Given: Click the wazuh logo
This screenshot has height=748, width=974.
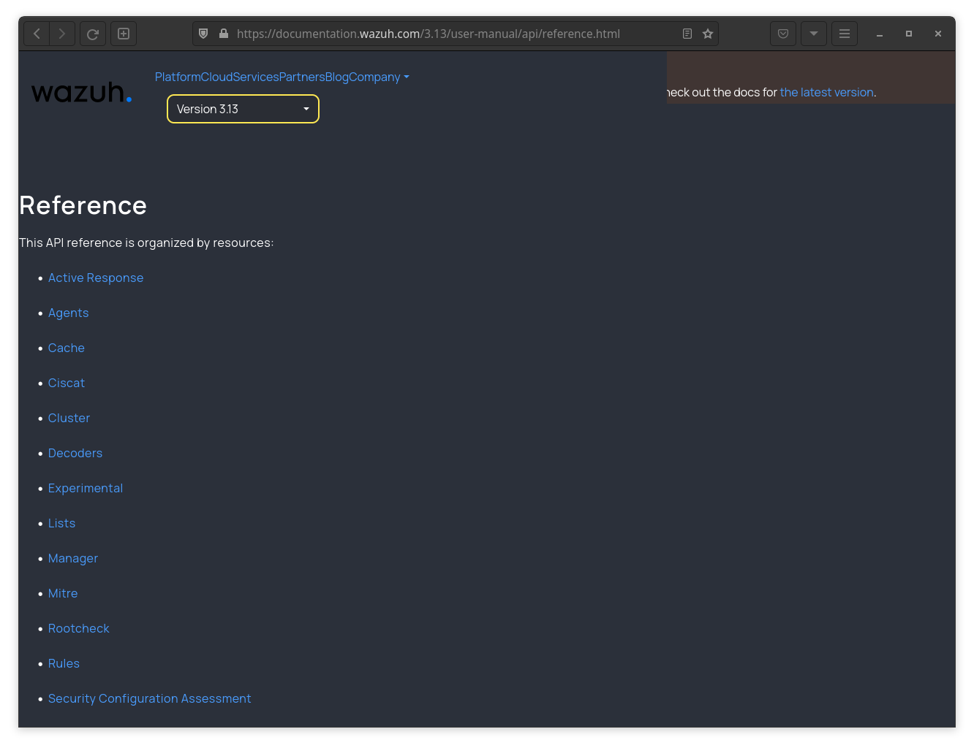Looking at the screenshot, I should (x=81, y=92).
